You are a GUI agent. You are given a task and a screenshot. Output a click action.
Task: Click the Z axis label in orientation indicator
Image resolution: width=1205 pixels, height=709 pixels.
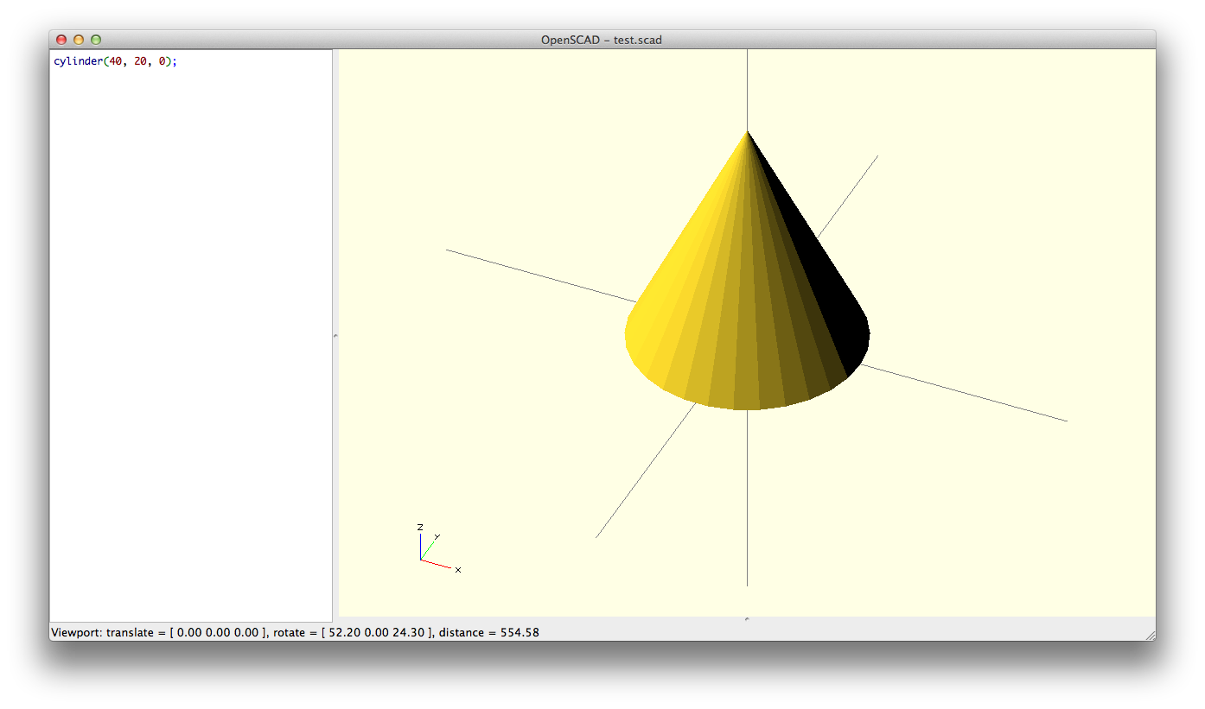click(x=420, y=527)
